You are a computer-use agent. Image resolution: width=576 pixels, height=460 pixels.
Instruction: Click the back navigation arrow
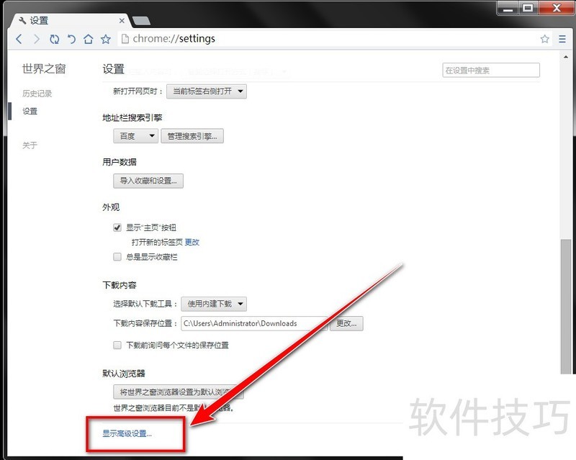coord(19,39)
